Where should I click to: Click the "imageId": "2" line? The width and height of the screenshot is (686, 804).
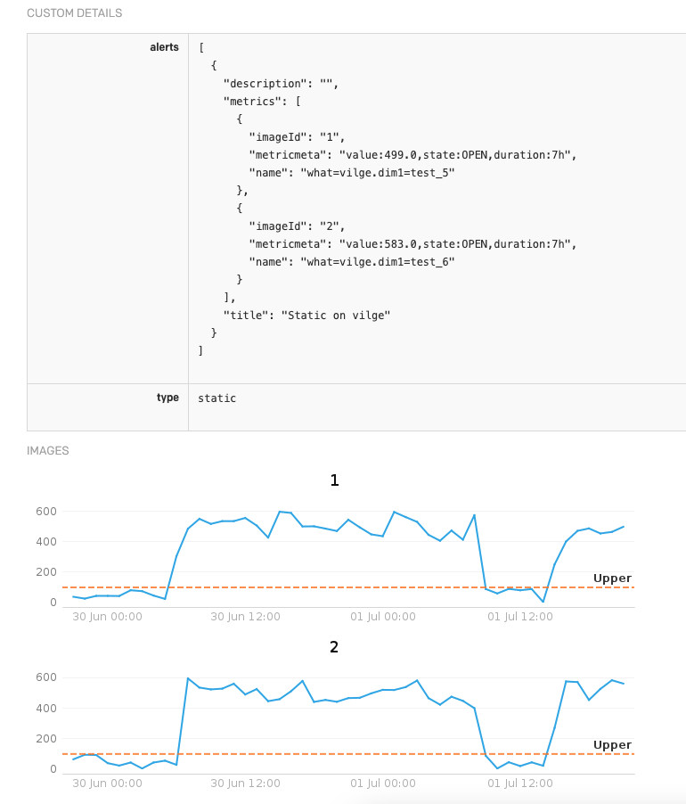[297, 226]
